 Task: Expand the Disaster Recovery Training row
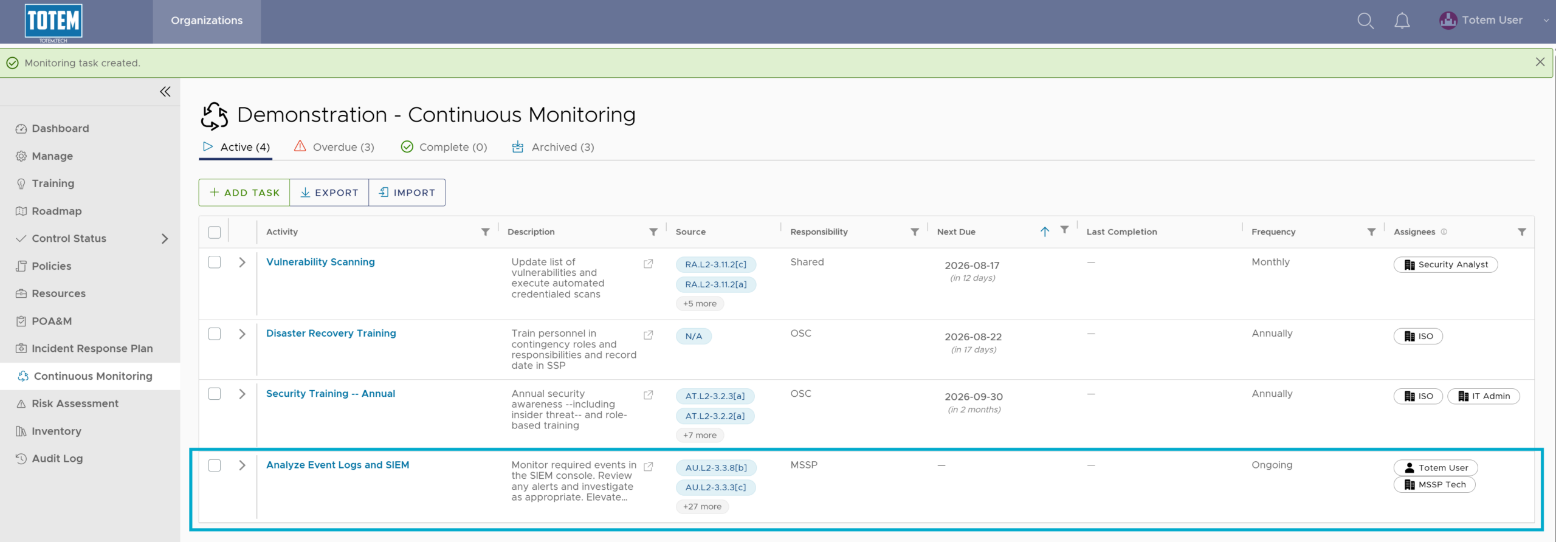click(242, 334)
